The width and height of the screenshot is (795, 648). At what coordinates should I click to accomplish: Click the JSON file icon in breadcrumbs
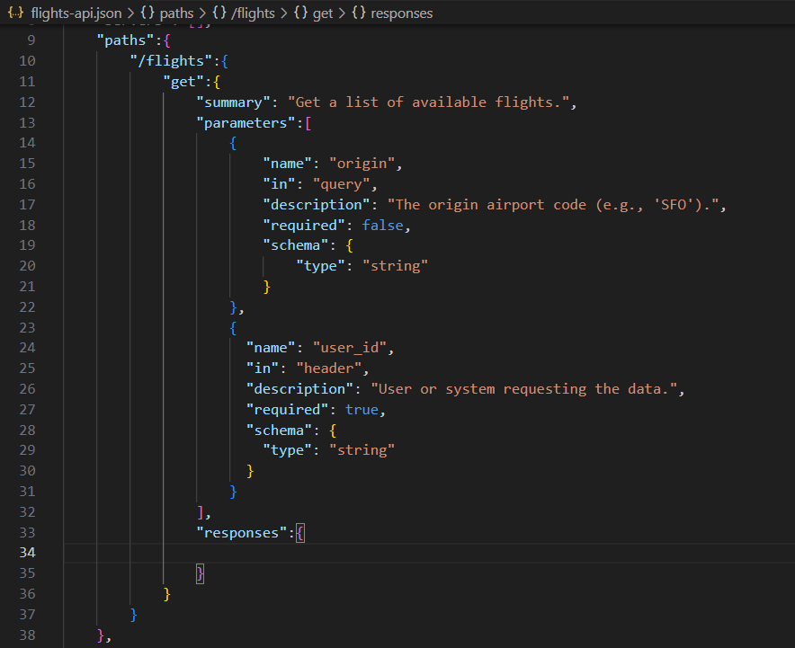pyautogui.click(x=15, y=13)
